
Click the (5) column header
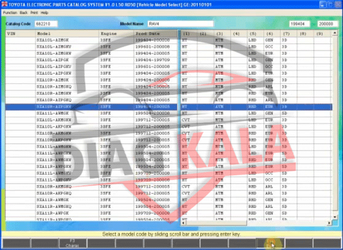coord(256,34)
